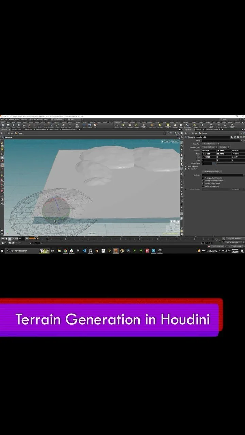Select the Tube shelf tool

[x=14, y=126]
